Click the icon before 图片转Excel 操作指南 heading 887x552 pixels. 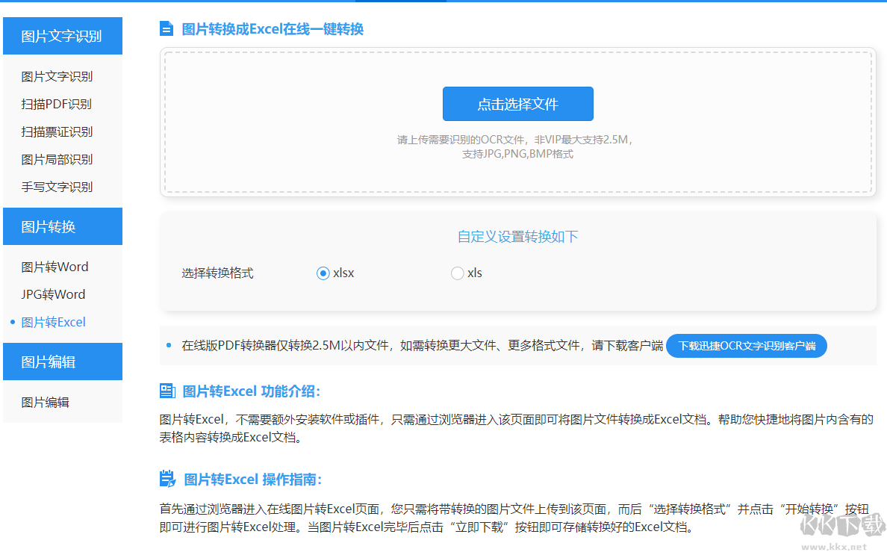click(x=167, y=480)
